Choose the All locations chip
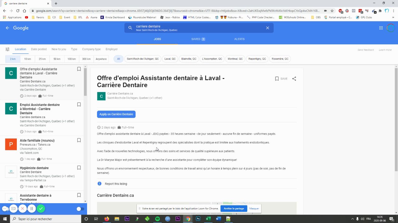The height and width of the screenshot is (223, 398). [x=118, y=59]
